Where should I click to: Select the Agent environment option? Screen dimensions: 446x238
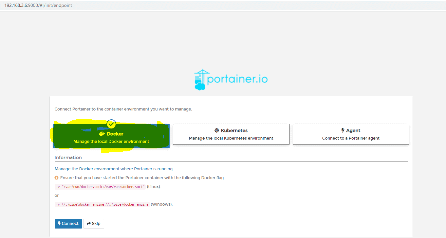[x=351, y=134]
